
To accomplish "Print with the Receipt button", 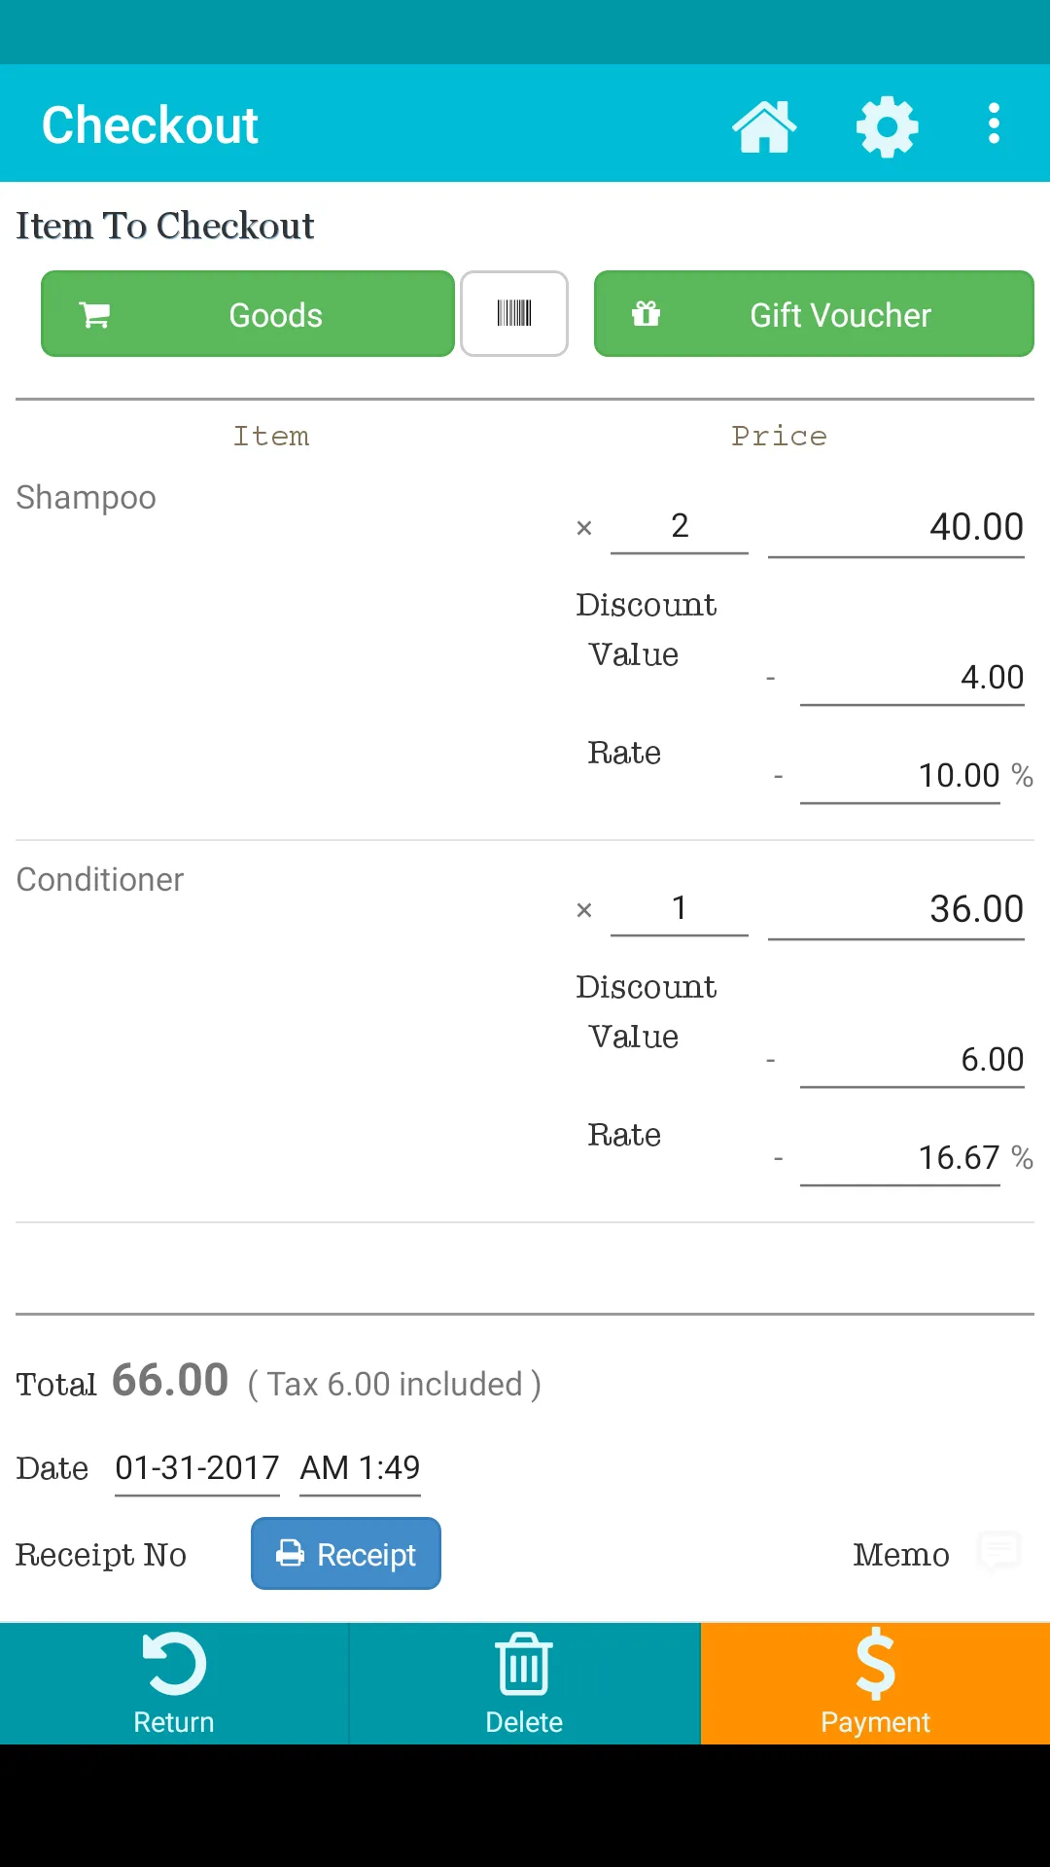I will [x=346, y=1554].
